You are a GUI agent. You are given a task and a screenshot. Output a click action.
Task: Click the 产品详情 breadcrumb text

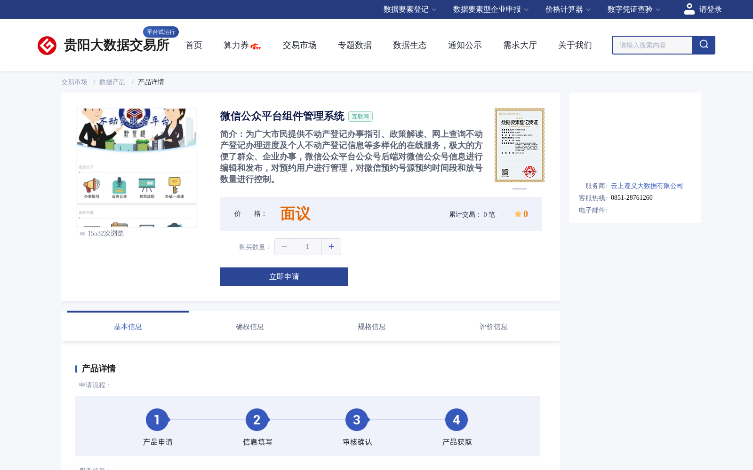pos(151,82)
